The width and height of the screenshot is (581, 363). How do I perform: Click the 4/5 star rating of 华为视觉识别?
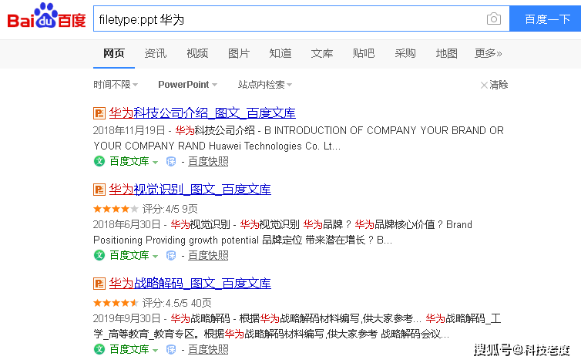[x=116, y=209]
